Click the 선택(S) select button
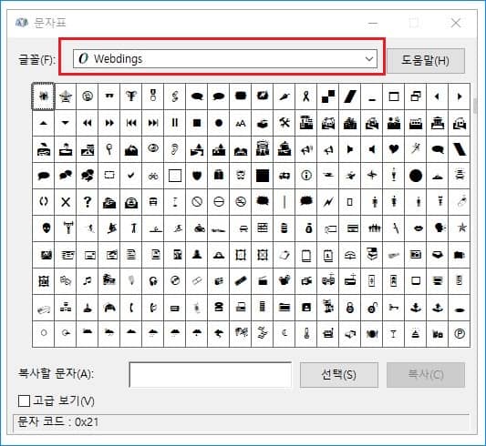The image size is (486, 446). tap(339, 375)
